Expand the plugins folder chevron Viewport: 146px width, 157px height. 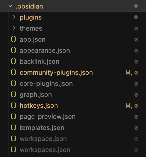click(14, 17)
